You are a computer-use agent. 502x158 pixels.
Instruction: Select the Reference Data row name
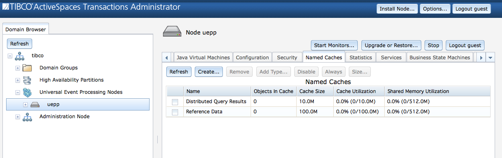[x=204, y=112]
